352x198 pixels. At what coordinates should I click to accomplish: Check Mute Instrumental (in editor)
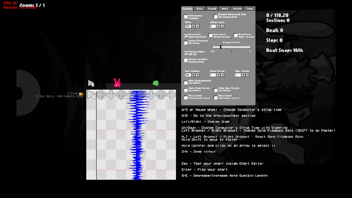click(186, 83)
